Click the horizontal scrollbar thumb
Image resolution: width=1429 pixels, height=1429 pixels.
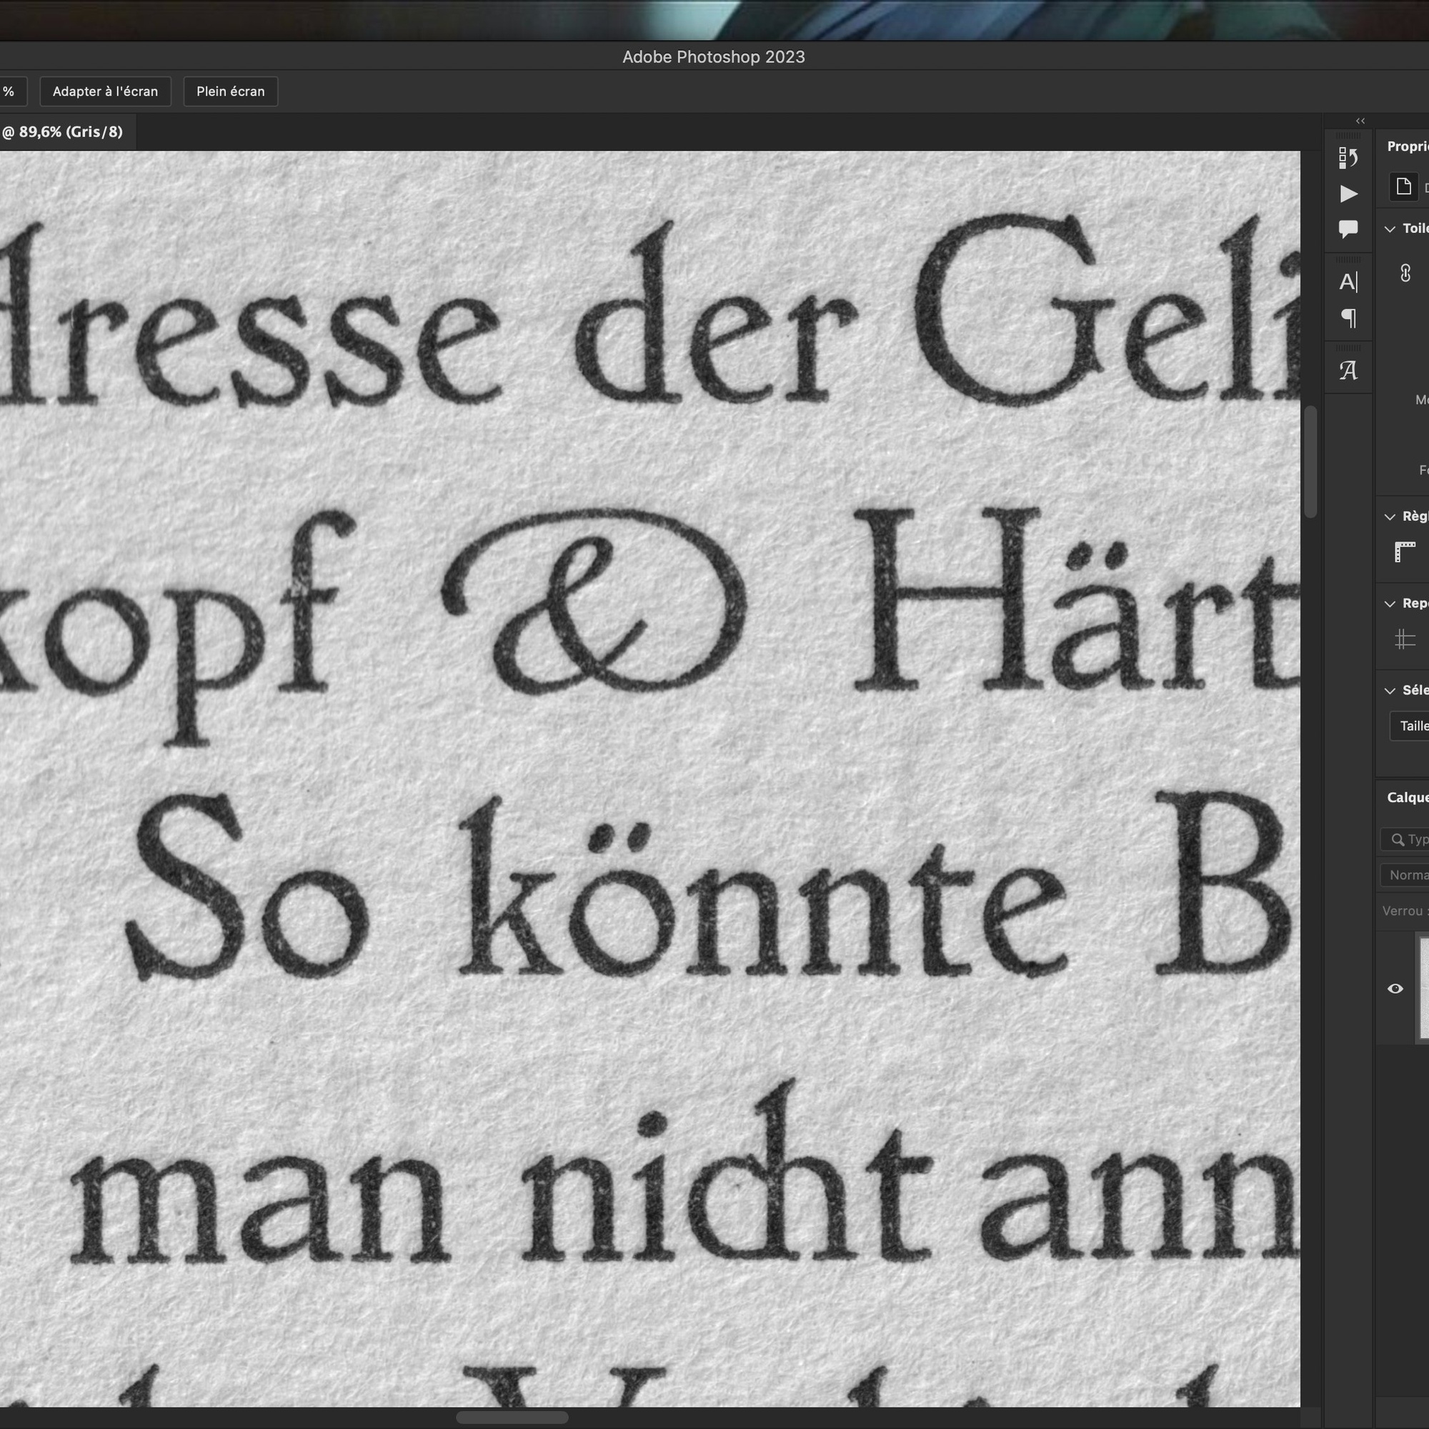point(511,1417)
